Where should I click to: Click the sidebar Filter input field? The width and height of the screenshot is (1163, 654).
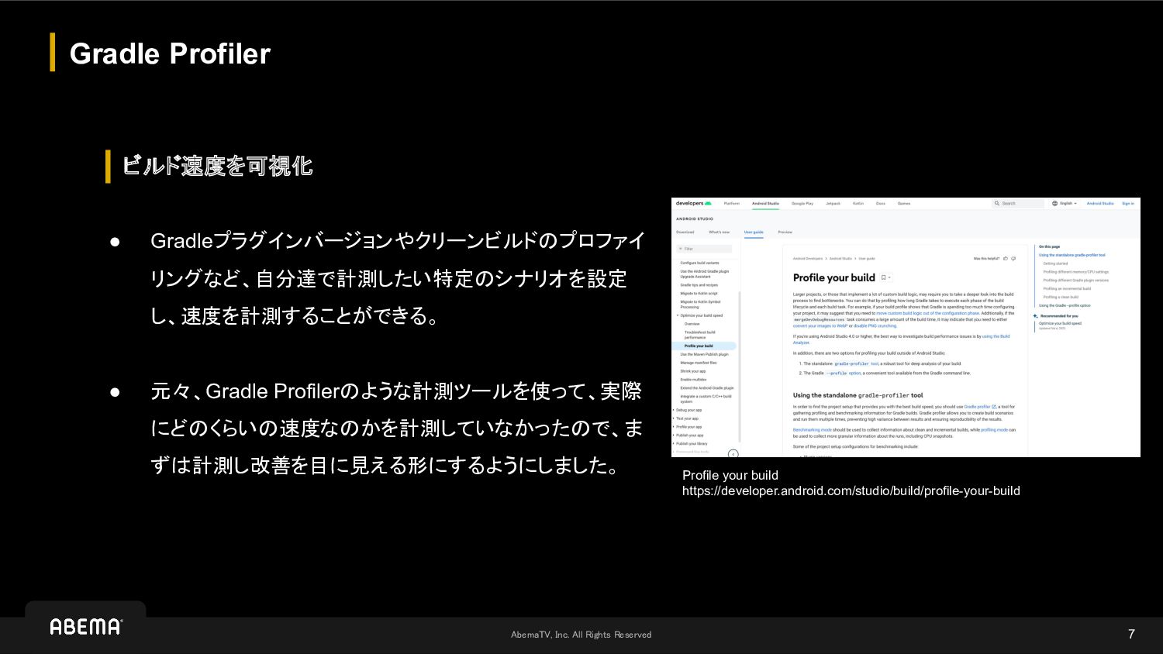(704, 249)
